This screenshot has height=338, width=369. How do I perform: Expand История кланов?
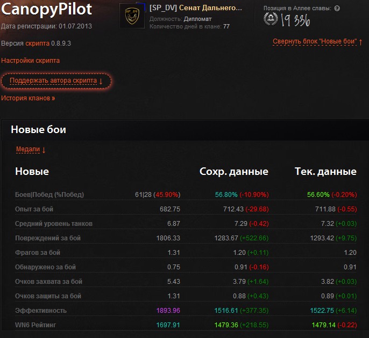pos(28,98)
